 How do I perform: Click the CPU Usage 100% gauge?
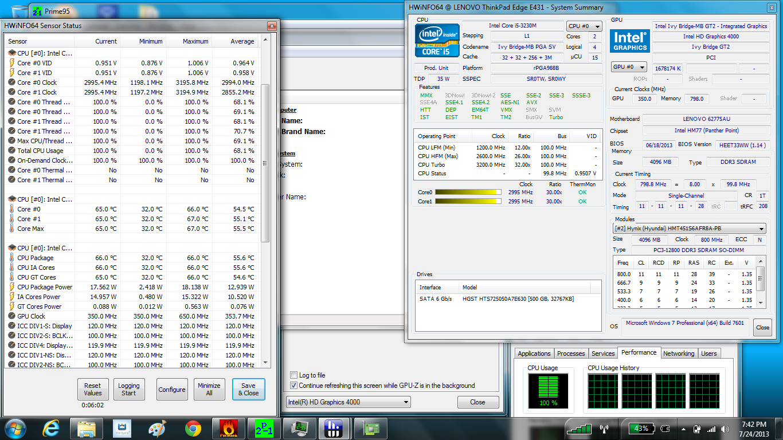coord(548,391)
